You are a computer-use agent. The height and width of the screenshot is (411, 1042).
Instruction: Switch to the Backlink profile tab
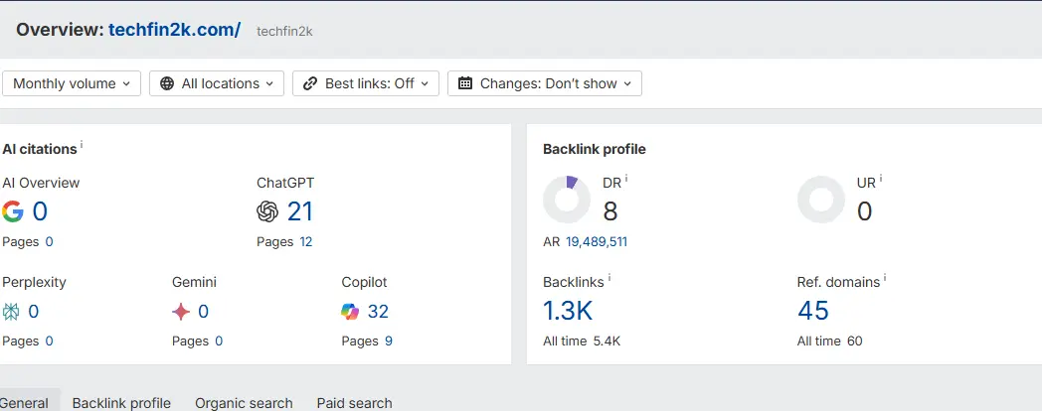(x=121, y=402)
